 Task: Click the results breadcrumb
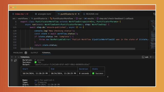[90, 19]
